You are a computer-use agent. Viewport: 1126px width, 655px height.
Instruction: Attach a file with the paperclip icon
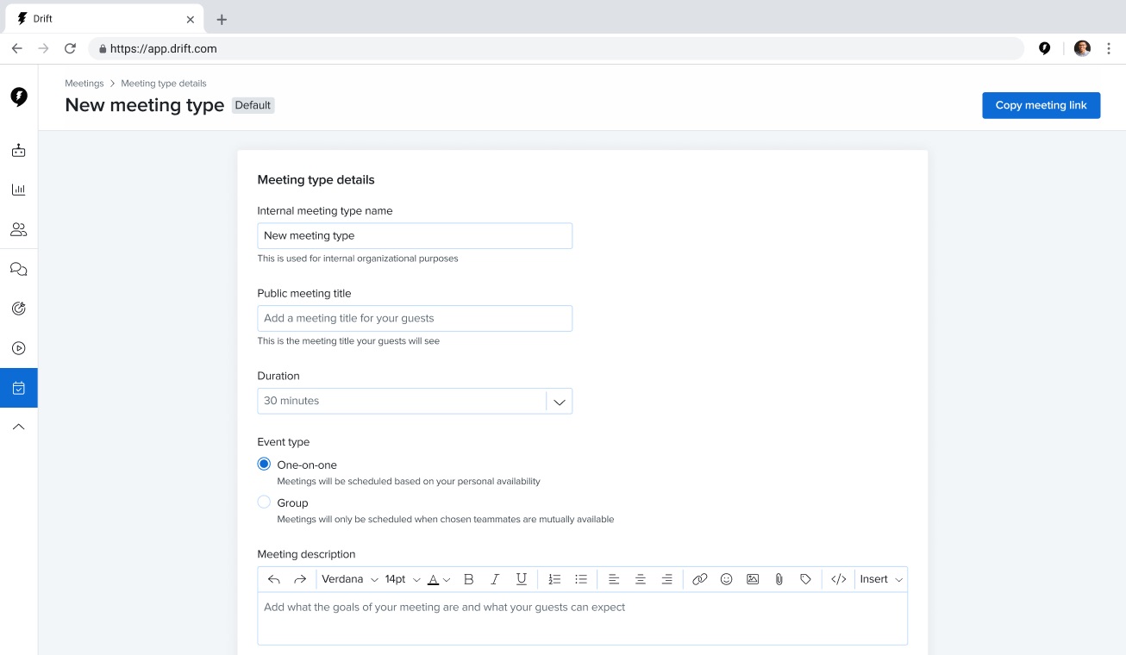[779, 579]
